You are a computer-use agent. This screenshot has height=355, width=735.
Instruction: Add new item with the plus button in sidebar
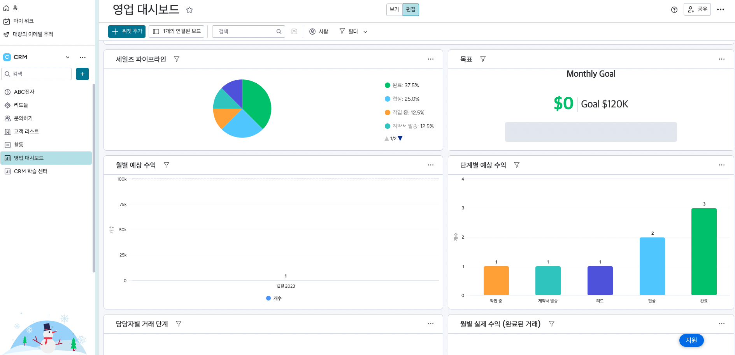pos(82,74)
